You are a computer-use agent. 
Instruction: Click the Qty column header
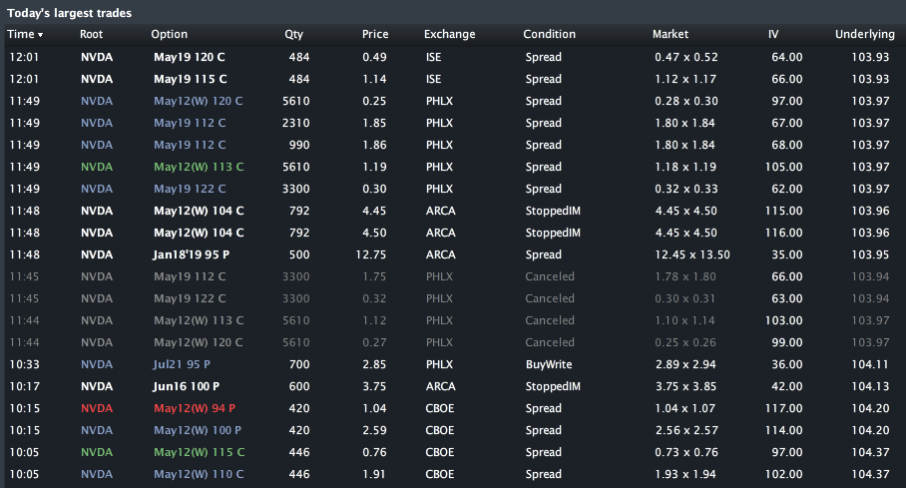(x=293, y=34)
